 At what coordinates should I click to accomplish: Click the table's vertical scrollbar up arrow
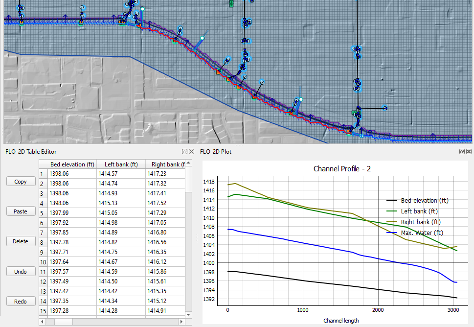click(x=188, y=163)
